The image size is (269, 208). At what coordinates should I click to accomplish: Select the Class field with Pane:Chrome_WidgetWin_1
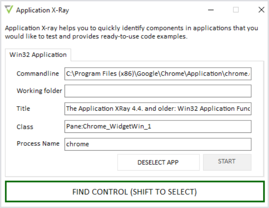(x=158, y=126)
